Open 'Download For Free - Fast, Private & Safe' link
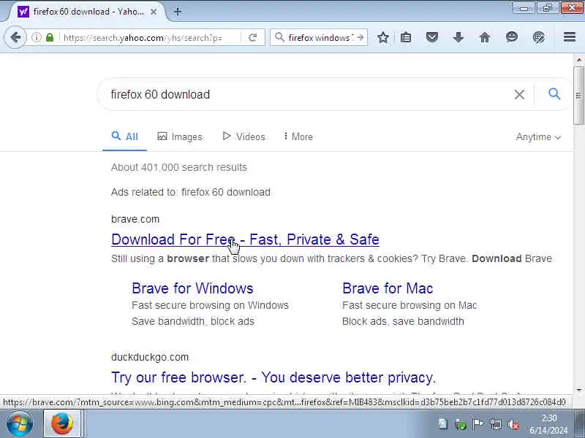This screenshot has width=585, height=438. click(245, 239)
